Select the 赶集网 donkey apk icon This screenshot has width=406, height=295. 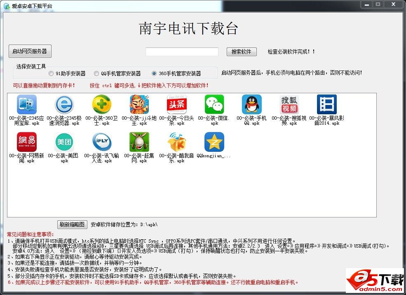[139, 142]
